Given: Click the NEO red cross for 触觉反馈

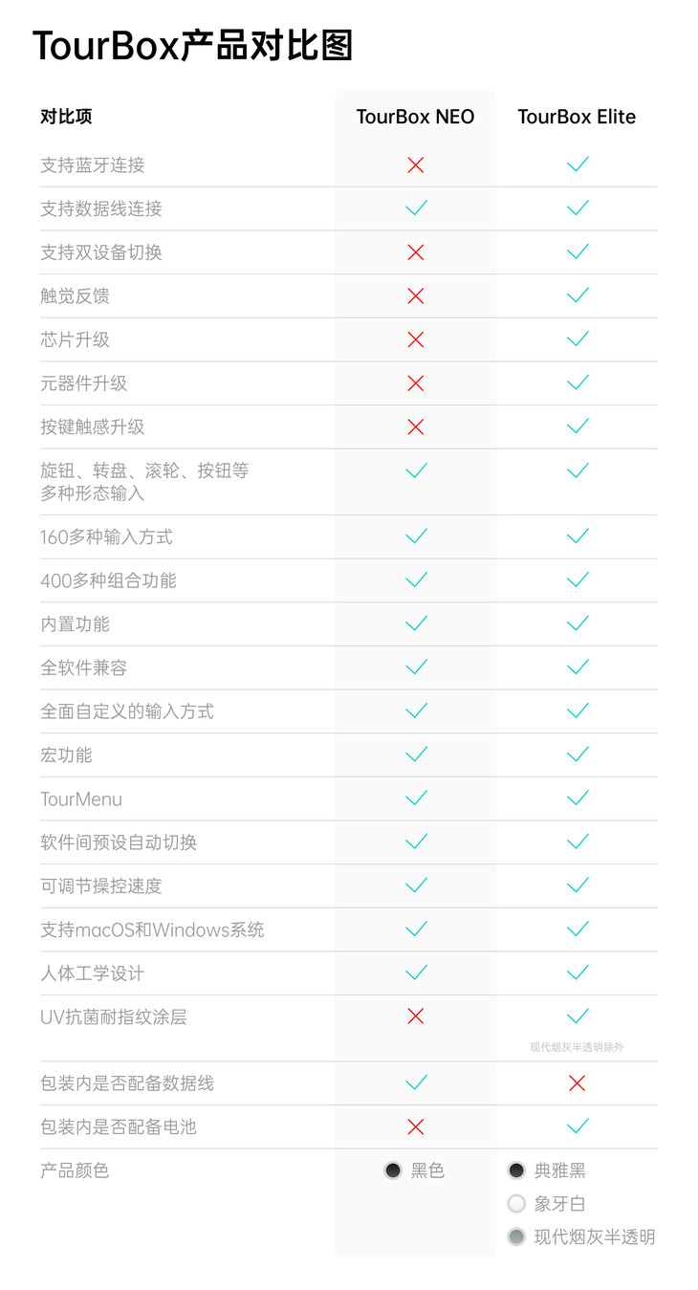Looking at the screenshot, I should click(415, 296).
